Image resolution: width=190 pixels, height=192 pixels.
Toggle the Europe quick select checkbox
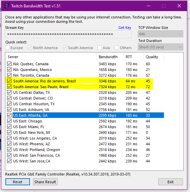tap(7, 48)
